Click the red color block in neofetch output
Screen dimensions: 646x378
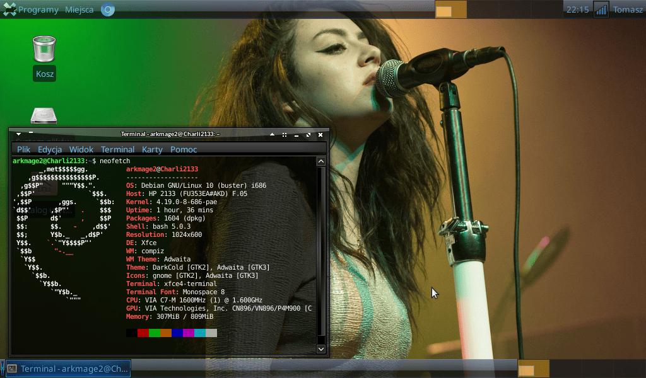(x=143, y=333)
